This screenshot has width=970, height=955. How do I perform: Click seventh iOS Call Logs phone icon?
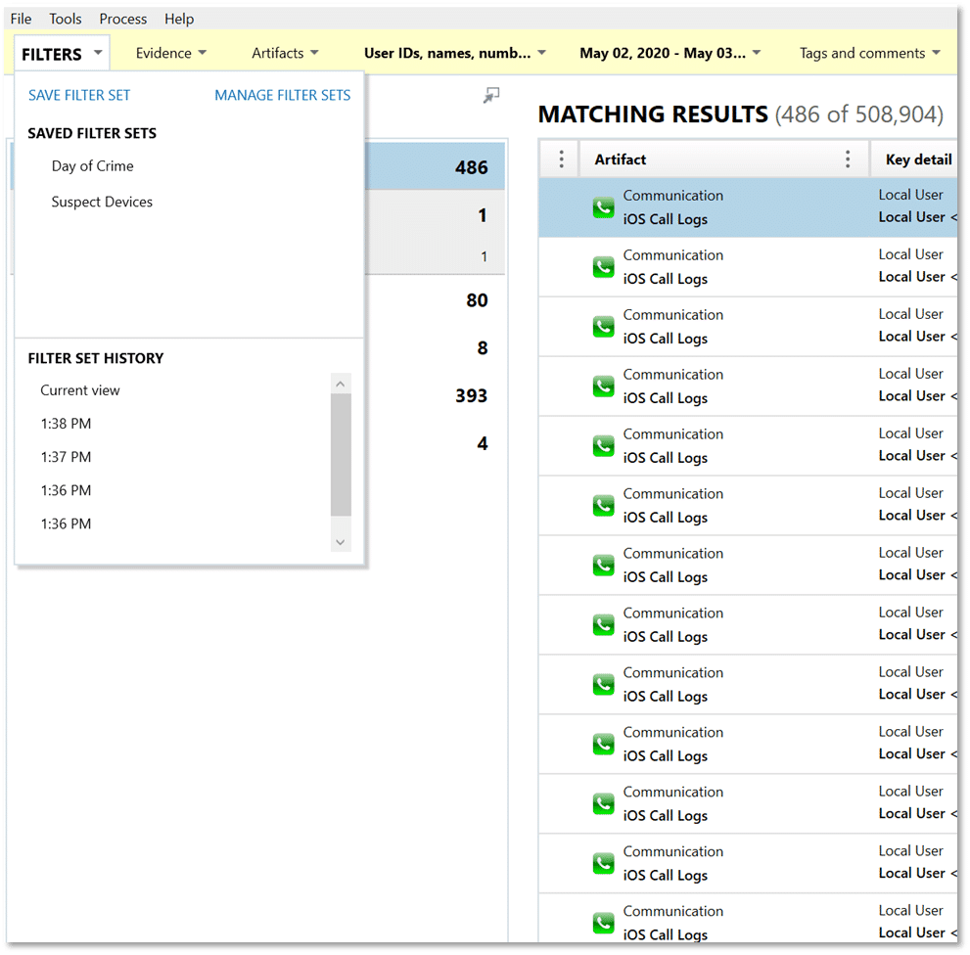[x=603, y=565]
